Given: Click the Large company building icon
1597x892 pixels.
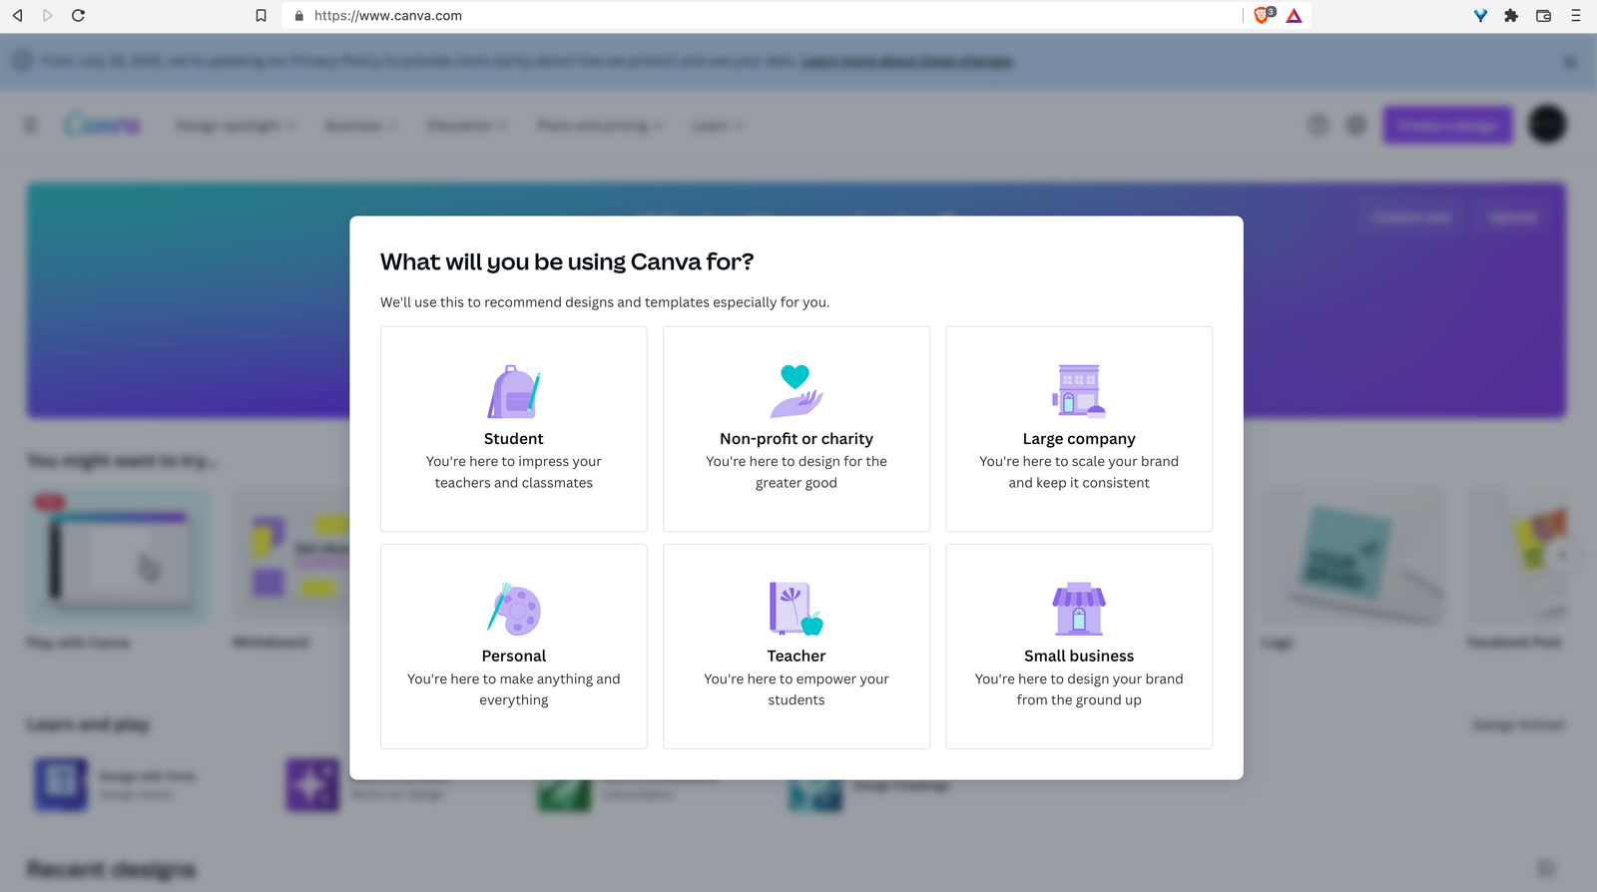Looking at the screenshot, I should [x=1079, y=391].
